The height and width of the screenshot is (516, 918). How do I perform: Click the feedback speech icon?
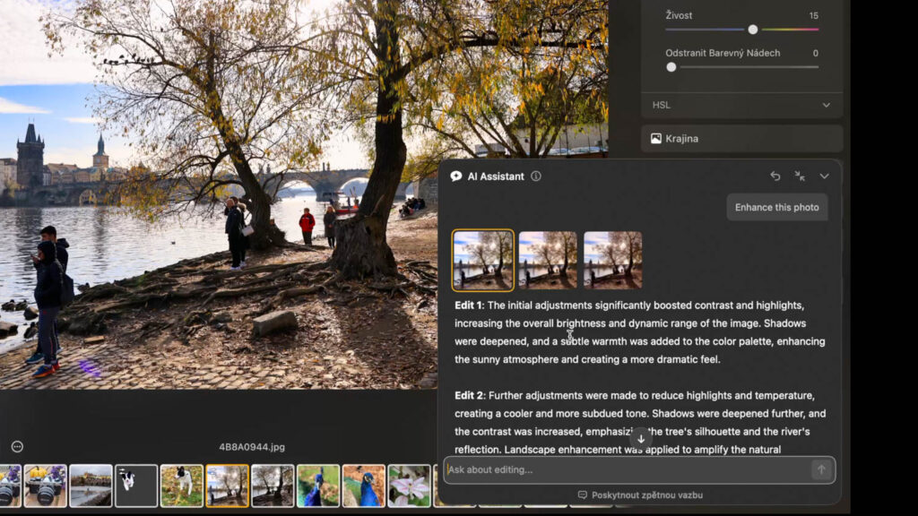pos(583,494)
